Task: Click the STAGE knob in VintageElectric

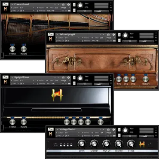Action: coord(131,144)
